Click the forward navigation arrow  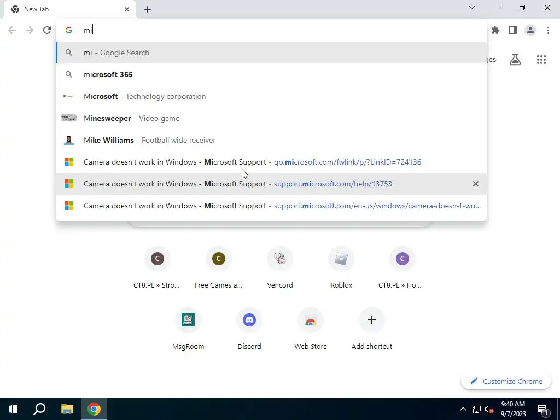point(30,30)
